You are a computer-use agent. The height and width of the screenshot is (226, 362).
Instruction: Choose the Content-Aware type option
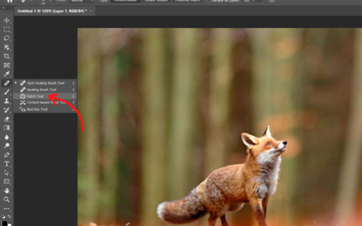[125, 1]
